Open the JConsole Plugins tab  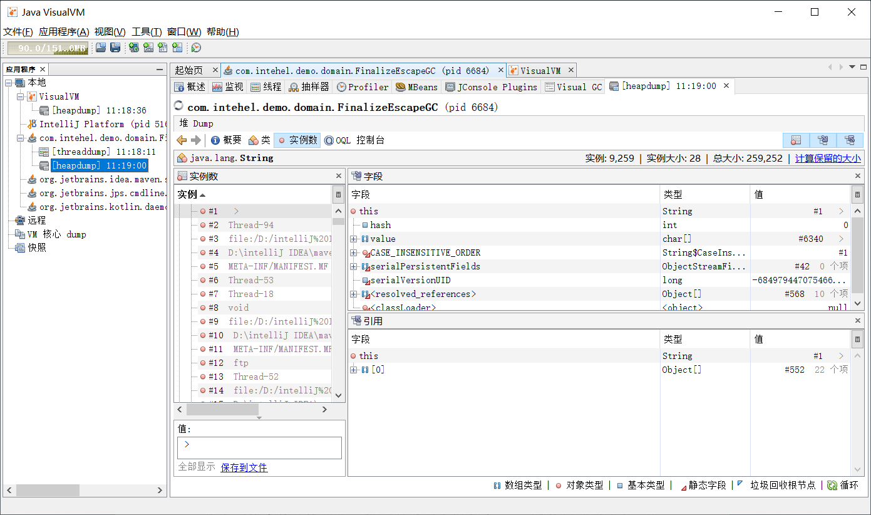point(492,87)
